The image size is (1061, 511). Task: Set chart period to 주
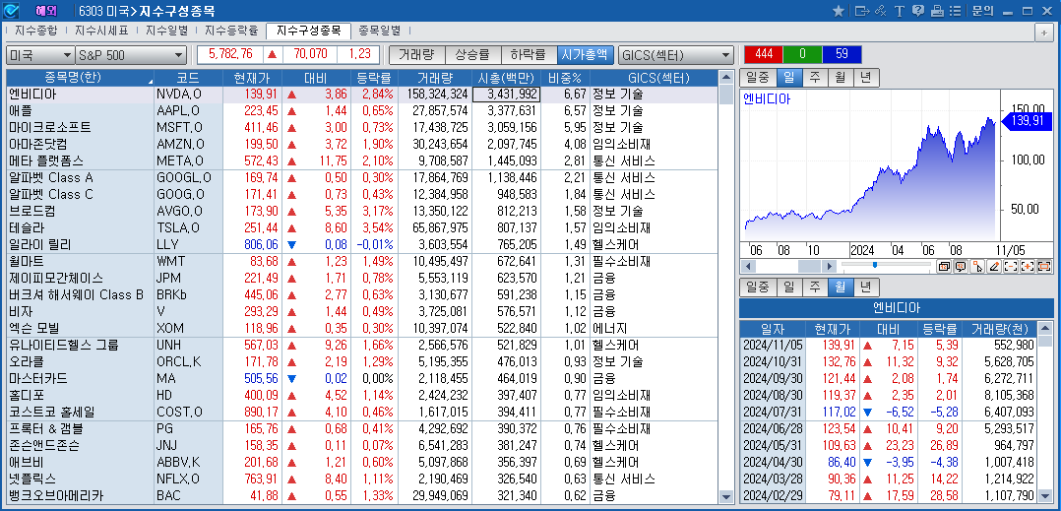click(814, 78)
